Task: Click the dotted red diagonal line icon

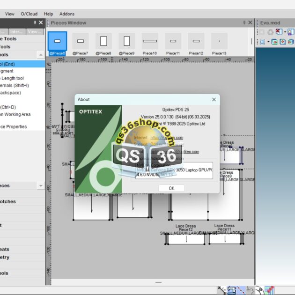Action: coord(241,290)
